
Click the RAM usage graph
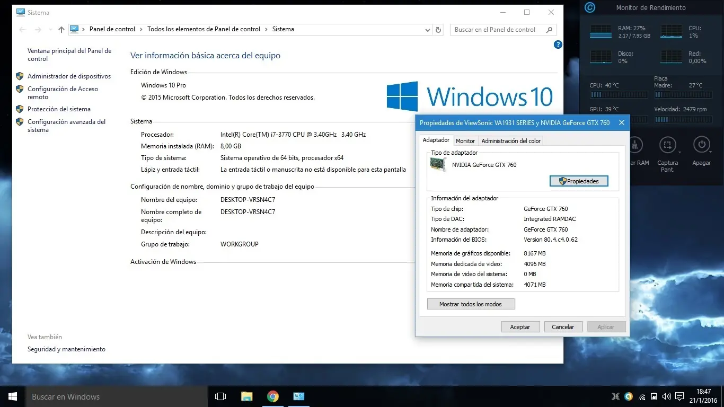(601, 32)
